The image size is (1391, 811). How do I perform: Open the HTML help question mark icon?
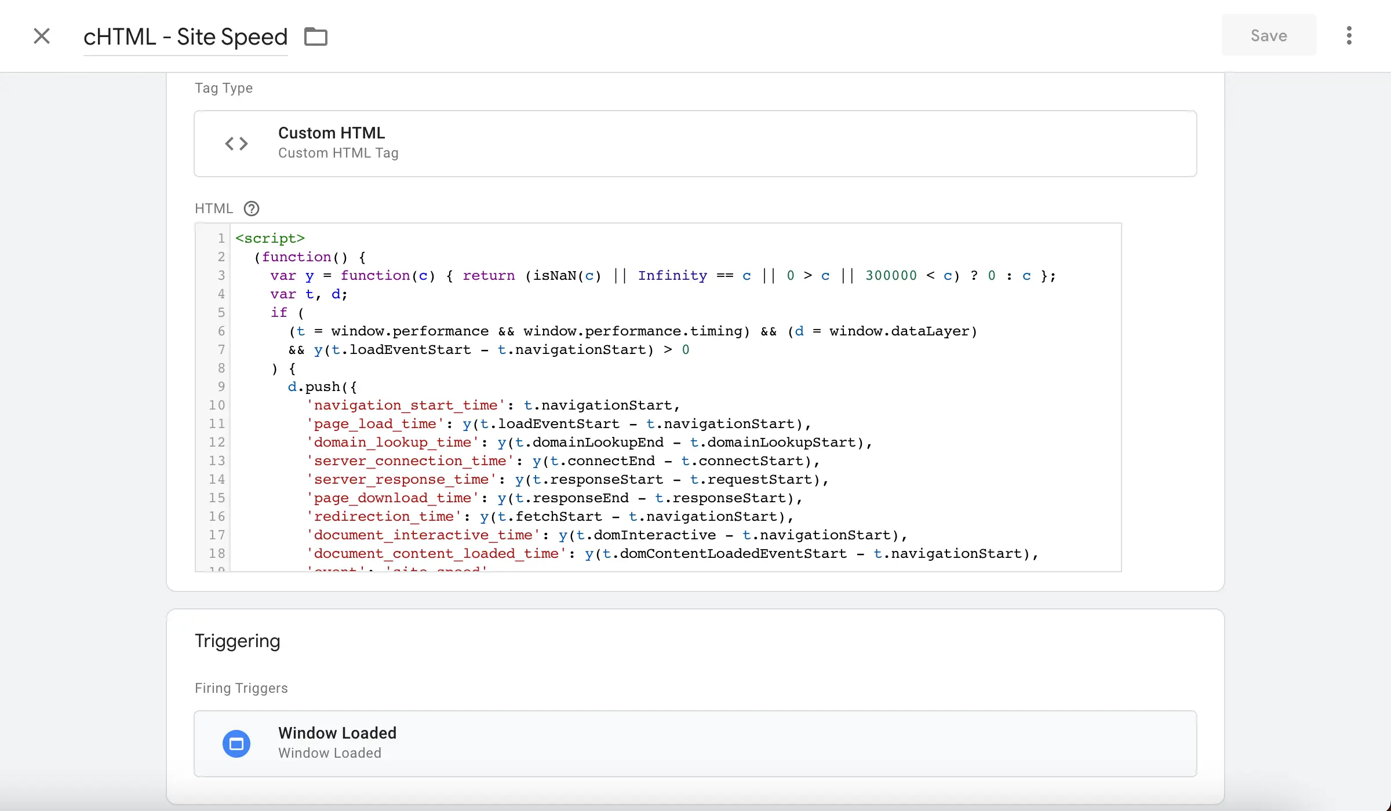click(x=252, y=209)
